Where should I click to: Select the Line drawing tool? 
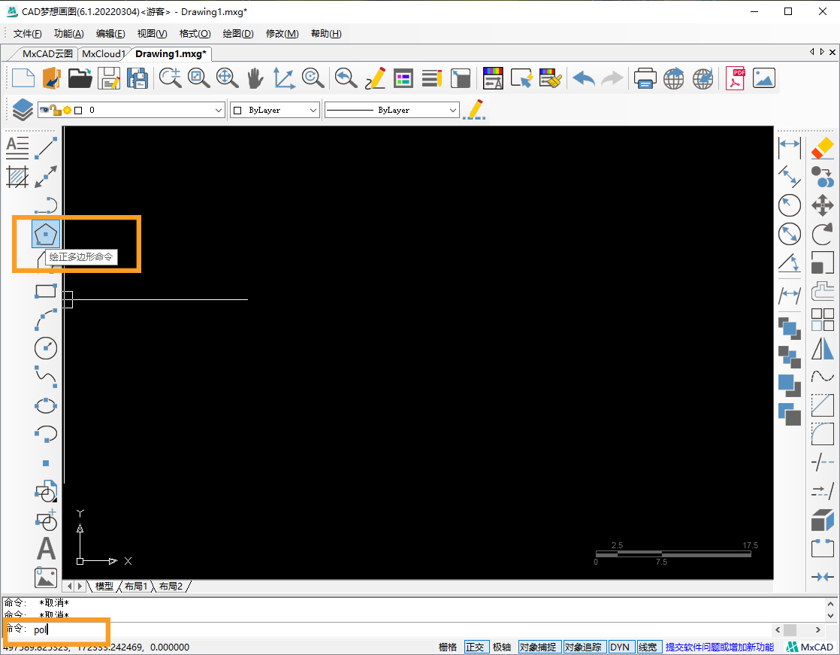tap(46, 148)
